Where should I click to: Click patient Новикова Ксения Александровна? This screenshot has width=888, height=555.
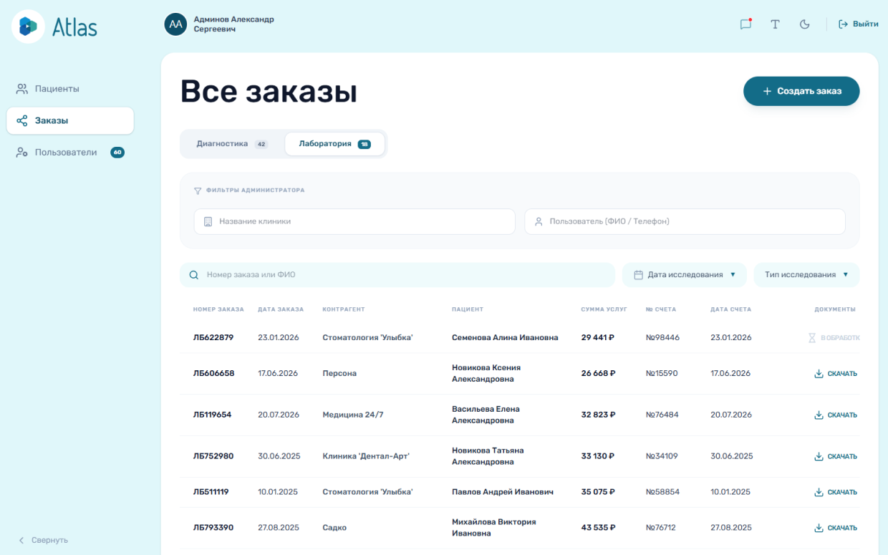486,373
